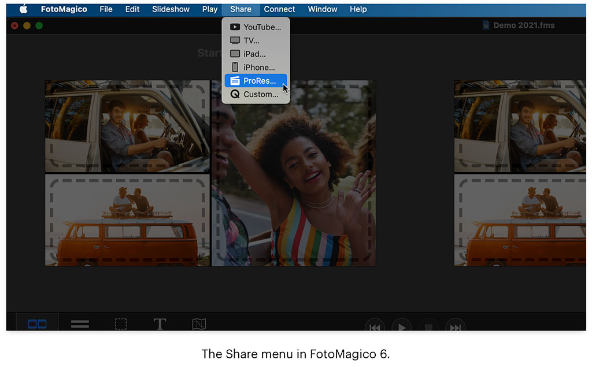Choose YouTube... in the Share menu
The width and height of the screenshot is (592, 367).
click(x=256, y=27)
